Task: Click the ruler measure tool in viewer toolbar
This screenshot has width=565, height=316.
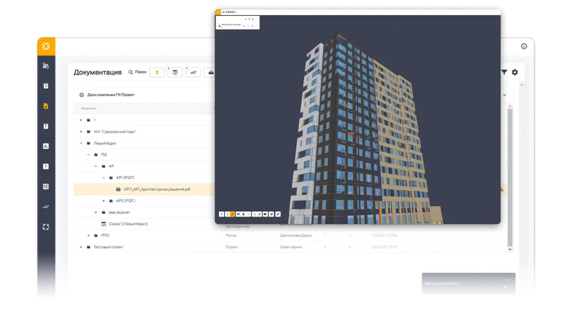Action: click(x=278, y=214)
